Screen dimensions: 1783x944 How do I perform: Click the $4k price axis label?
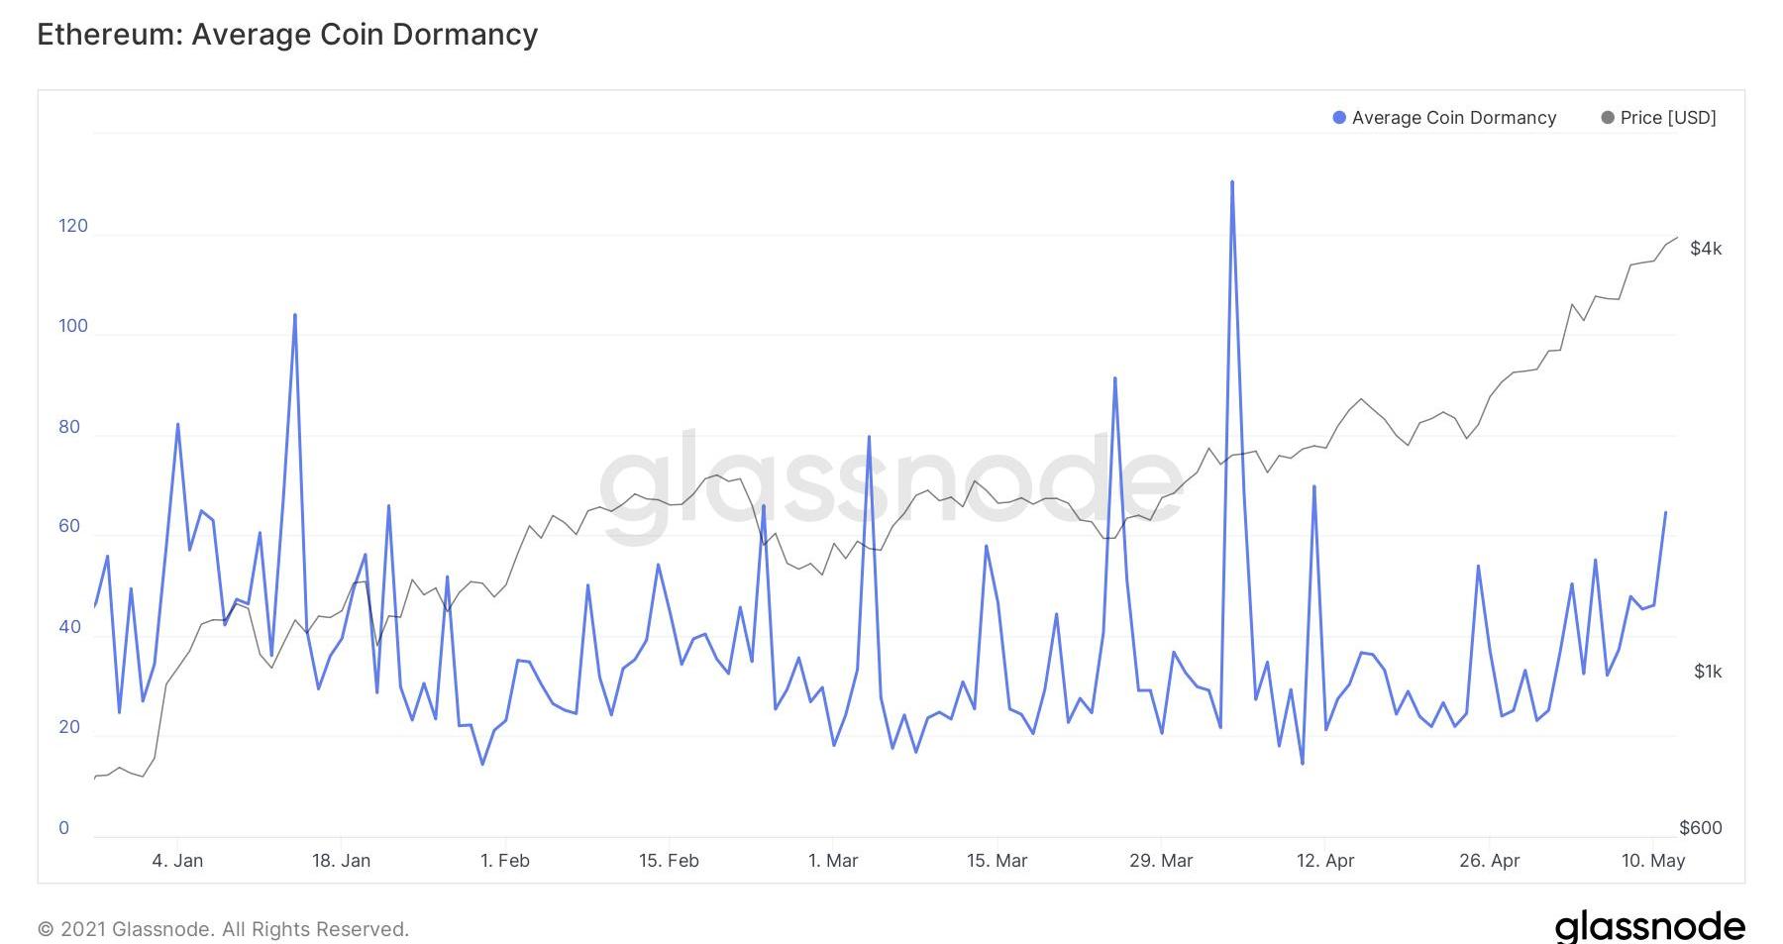(x=1706, y=249)
